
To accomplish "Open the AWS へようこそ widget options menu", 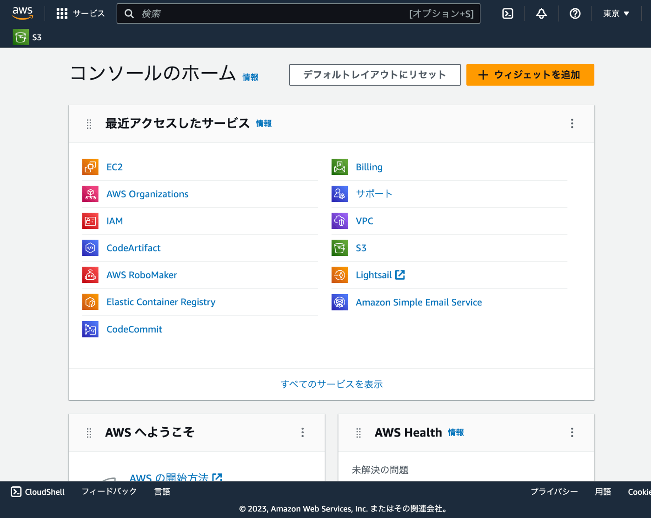I will (x=302, y=432).
